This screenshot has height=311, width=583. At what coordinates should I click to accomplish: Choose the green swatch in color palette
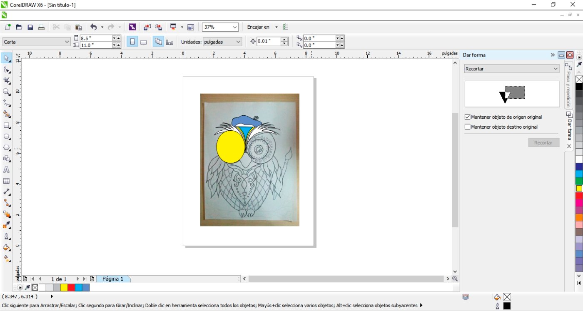(579, 181)
